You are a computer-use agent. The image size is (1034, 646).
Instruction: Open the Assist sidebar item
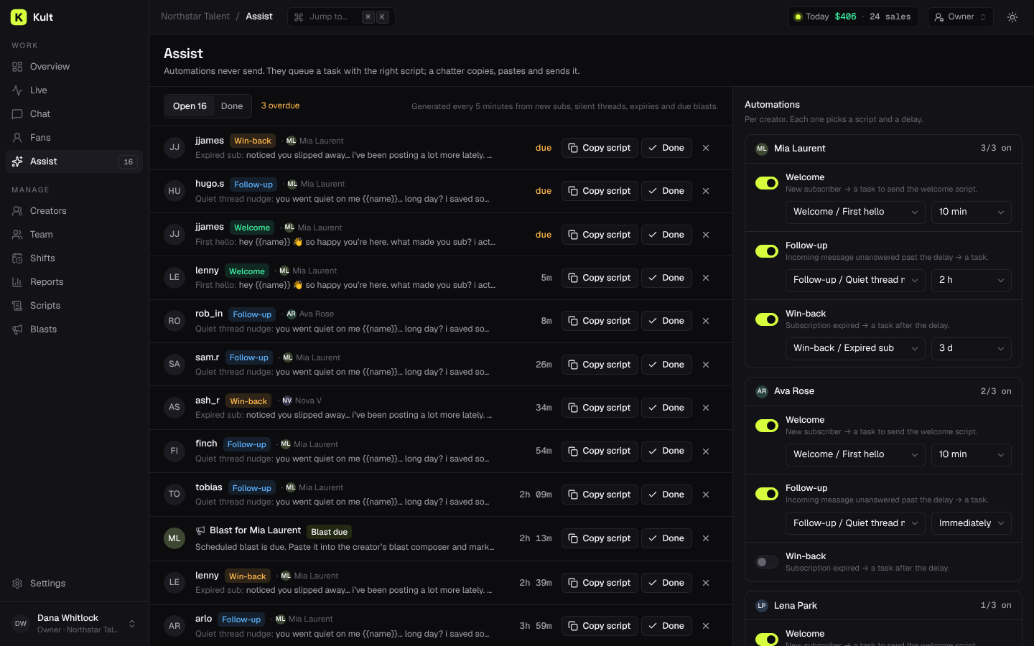click(74, 161)
